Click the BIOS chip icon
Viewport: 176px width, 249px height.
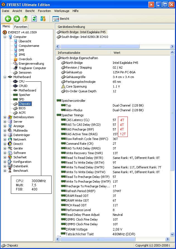15,108
